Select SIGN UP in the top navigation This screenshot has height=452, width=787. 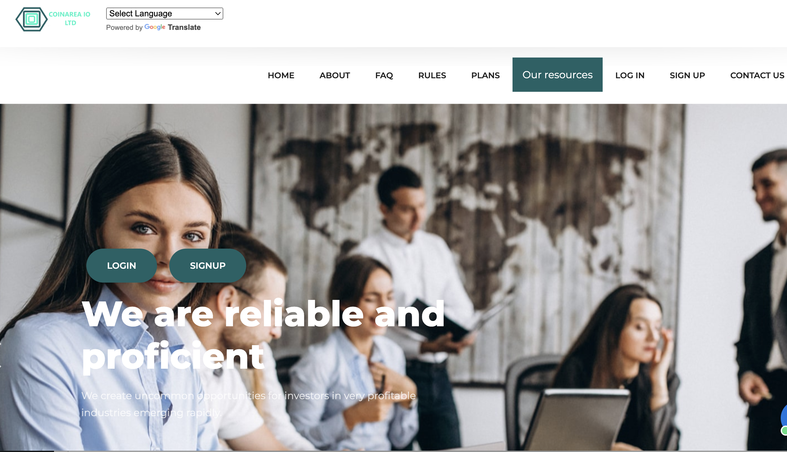(x=687, y=75)
